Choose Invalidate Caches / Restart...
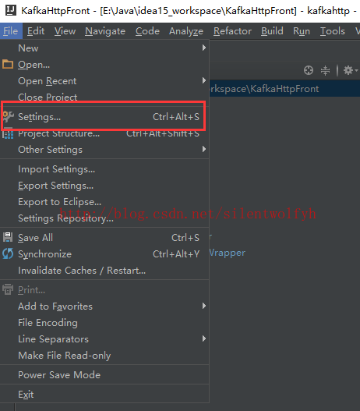The height and width of the screenshot is (411, 360). tap(104, 271)
